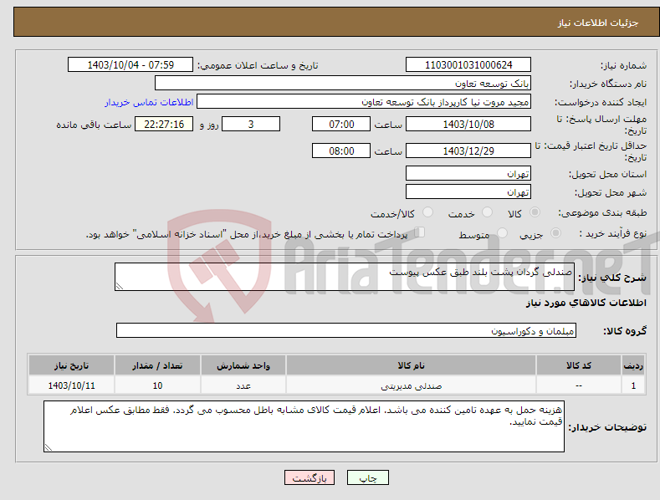
Task: Click the کد کالا column header
Action: click(x=579, y=365)
